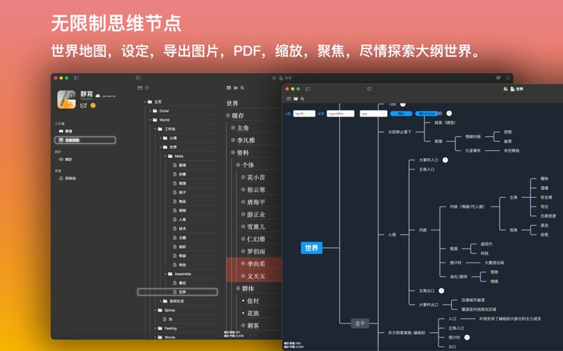The image size is (563, 351).
Task: Click the blue 导出 export button
Action: pyautogui.click(x=401, y=113)
